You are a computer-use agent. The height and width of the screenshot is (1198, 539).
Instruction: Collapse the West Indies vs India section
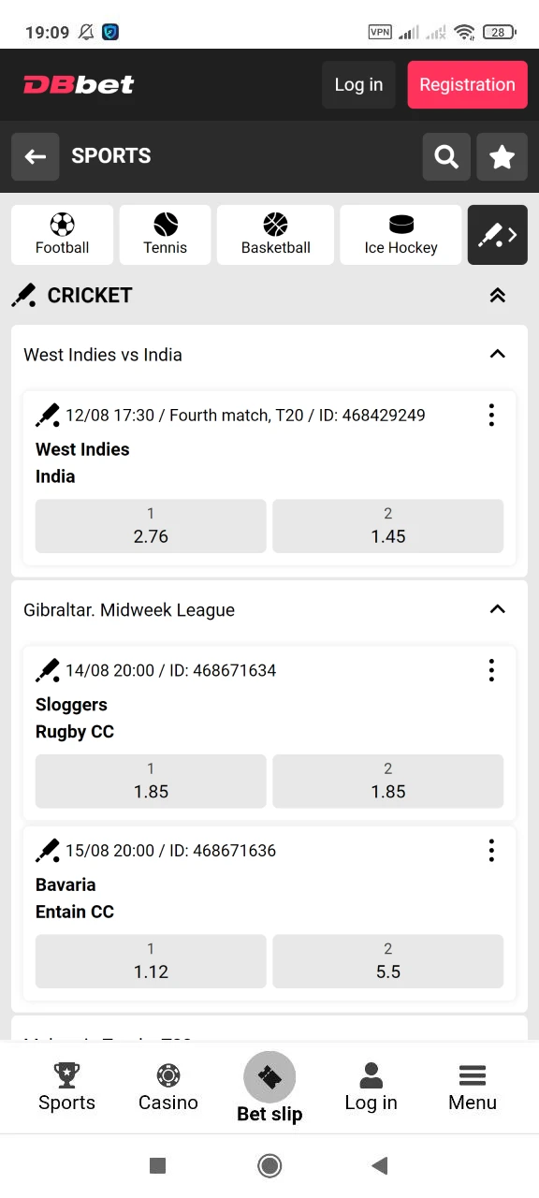coord(497,354)
